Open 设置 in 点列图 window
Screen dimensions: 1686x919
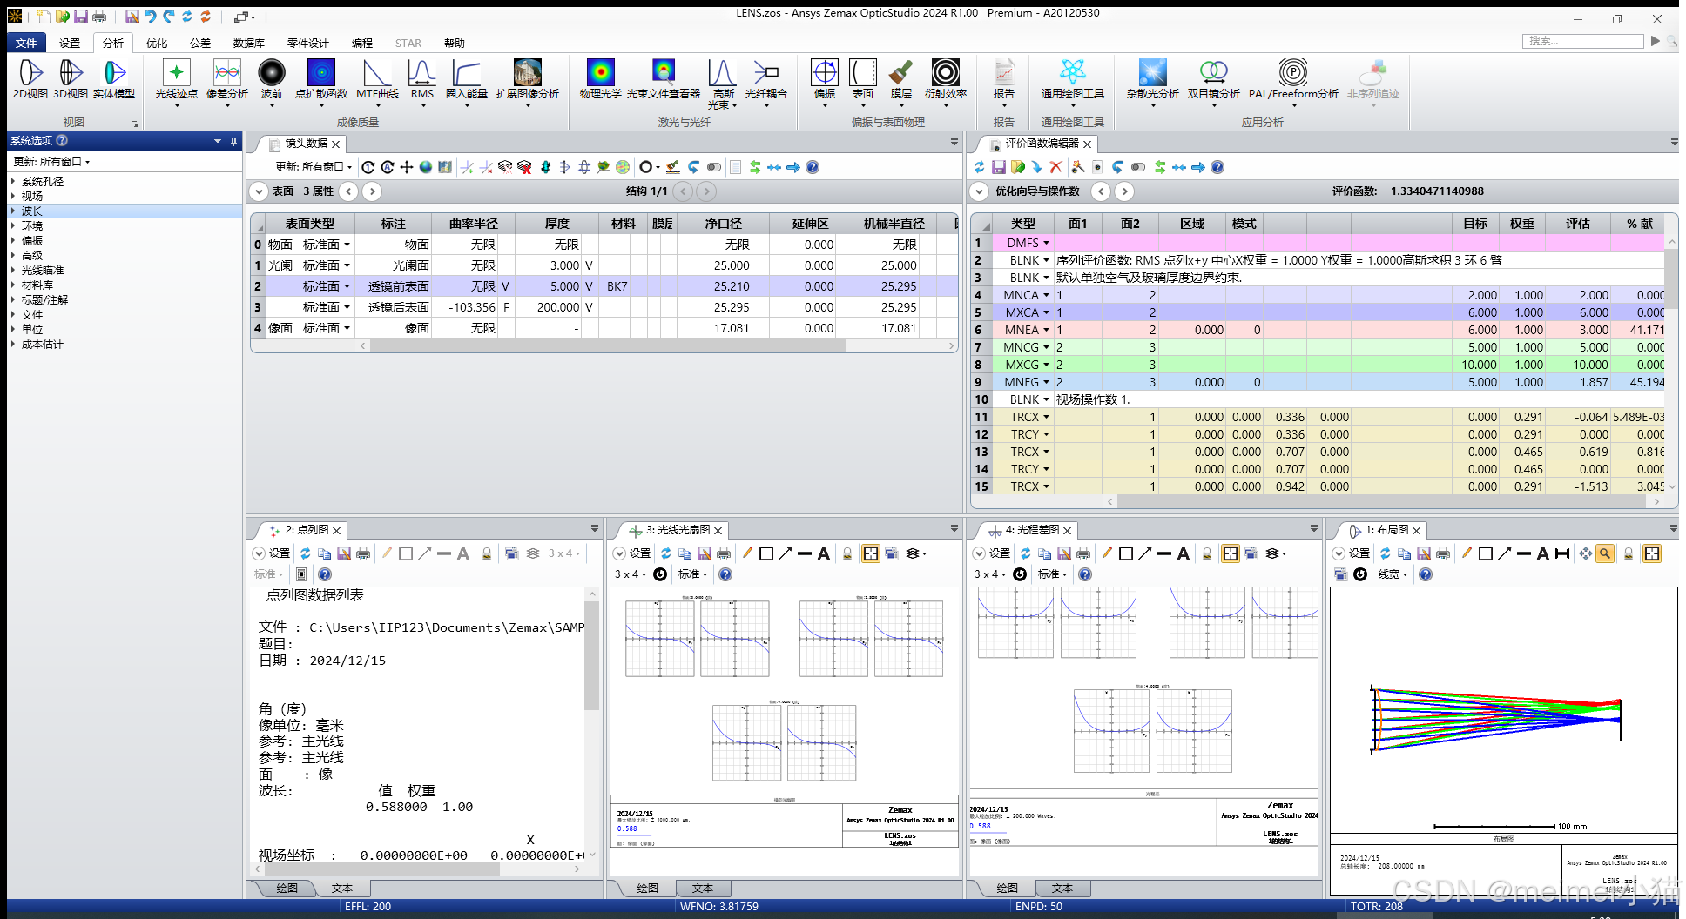[272, 553]
